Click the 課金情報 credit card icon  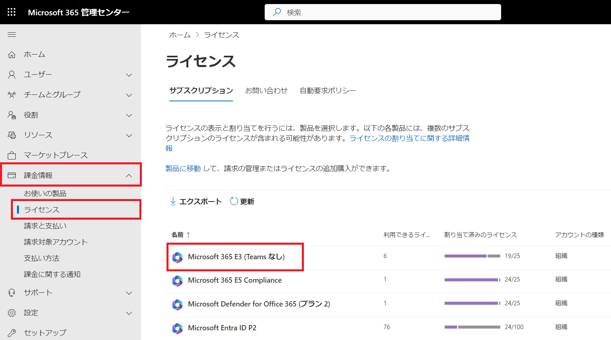point(12,175)
